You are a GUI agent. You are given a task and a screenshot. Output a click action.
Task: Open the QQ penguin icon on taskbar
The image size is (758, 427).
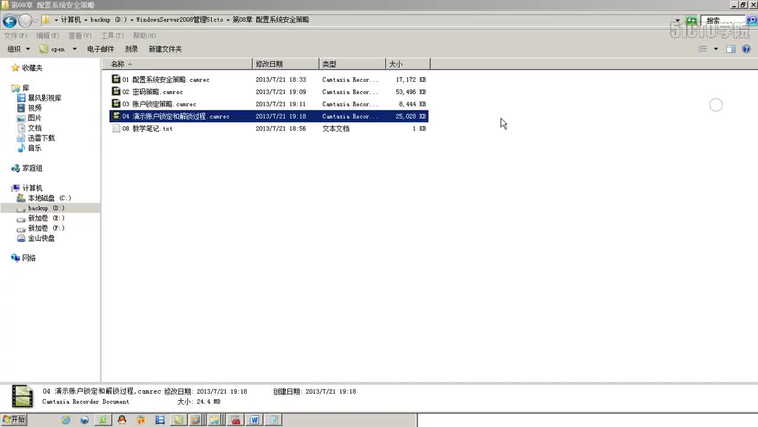click(122, 420)
